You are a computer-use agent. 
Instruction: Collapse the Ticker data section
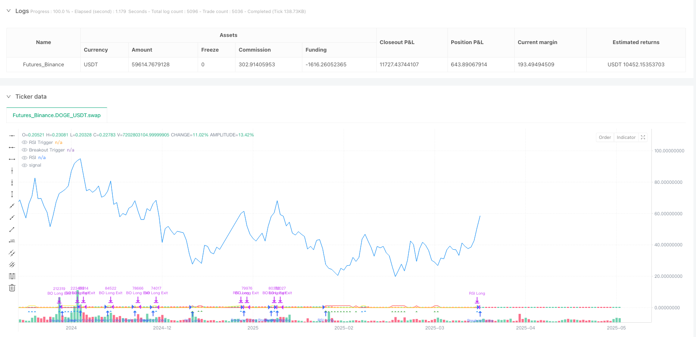[x=9, y=97]
